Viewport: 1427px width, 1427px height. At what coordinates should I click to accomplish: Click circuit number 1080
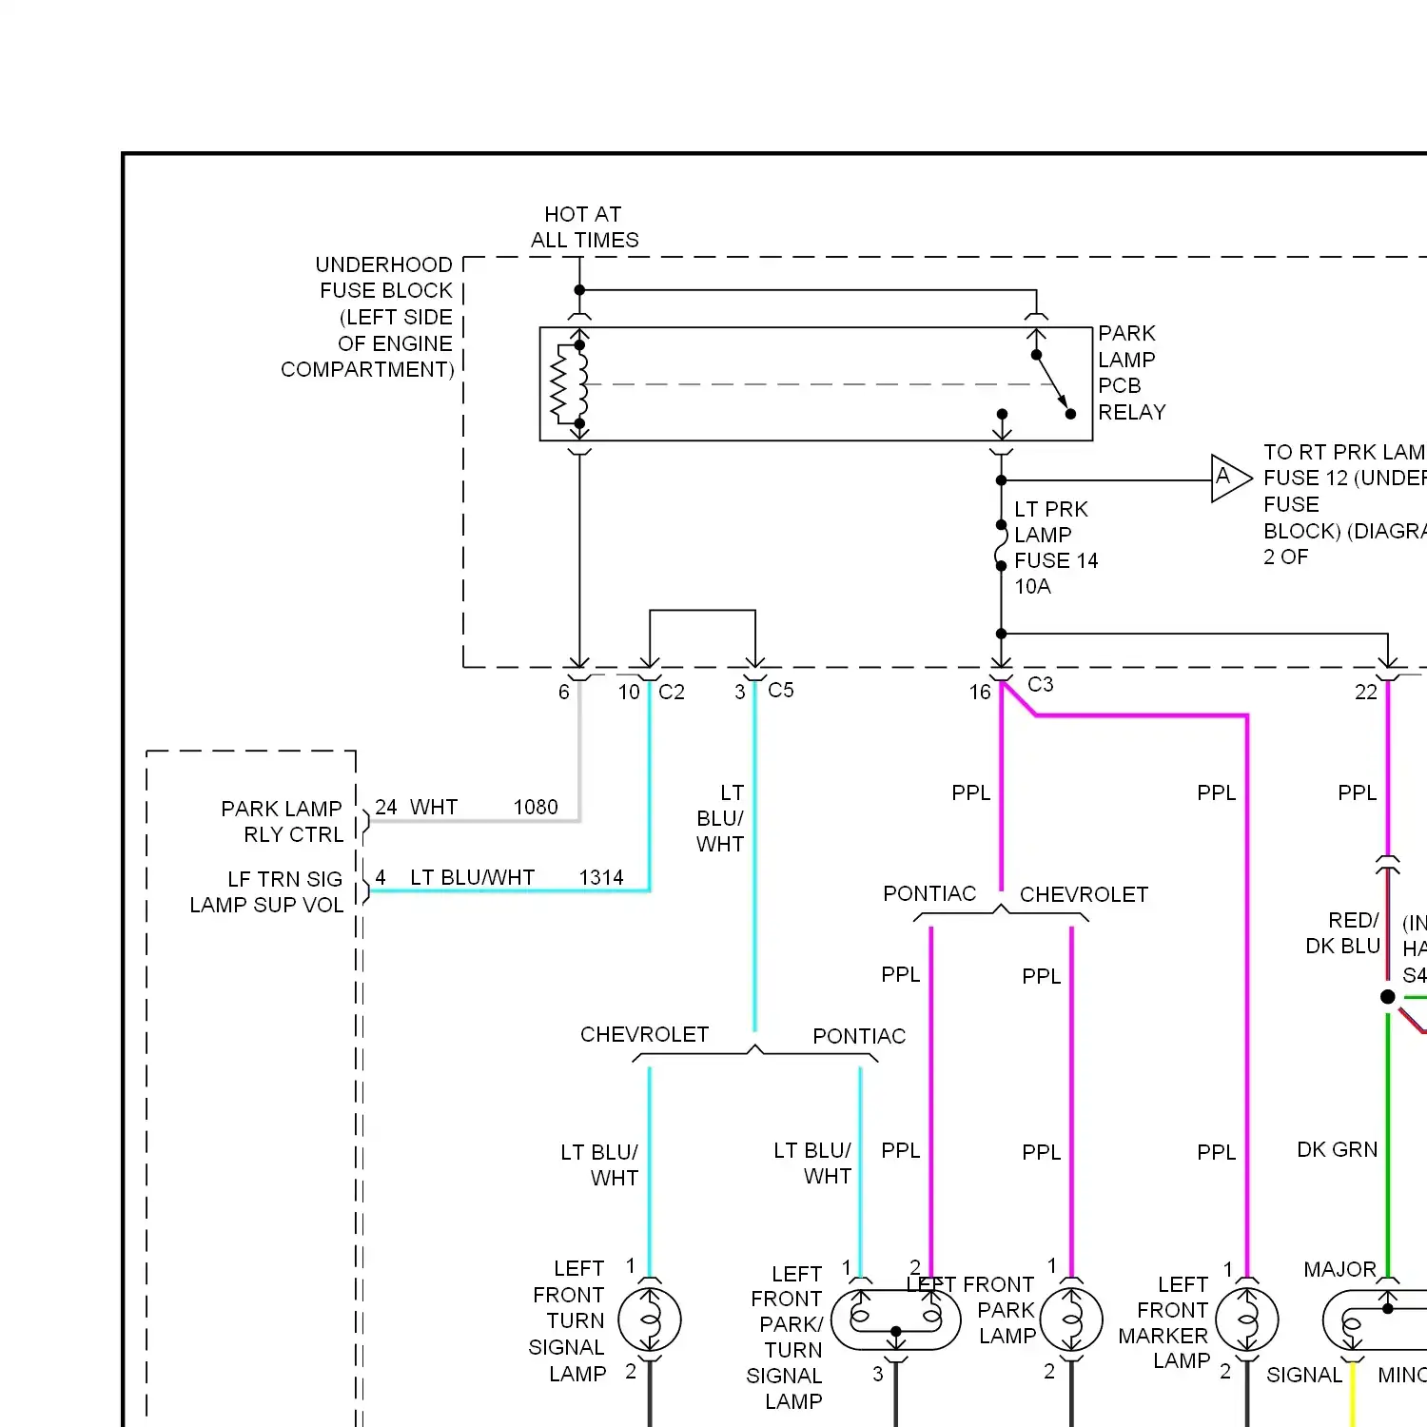[536, 807]
